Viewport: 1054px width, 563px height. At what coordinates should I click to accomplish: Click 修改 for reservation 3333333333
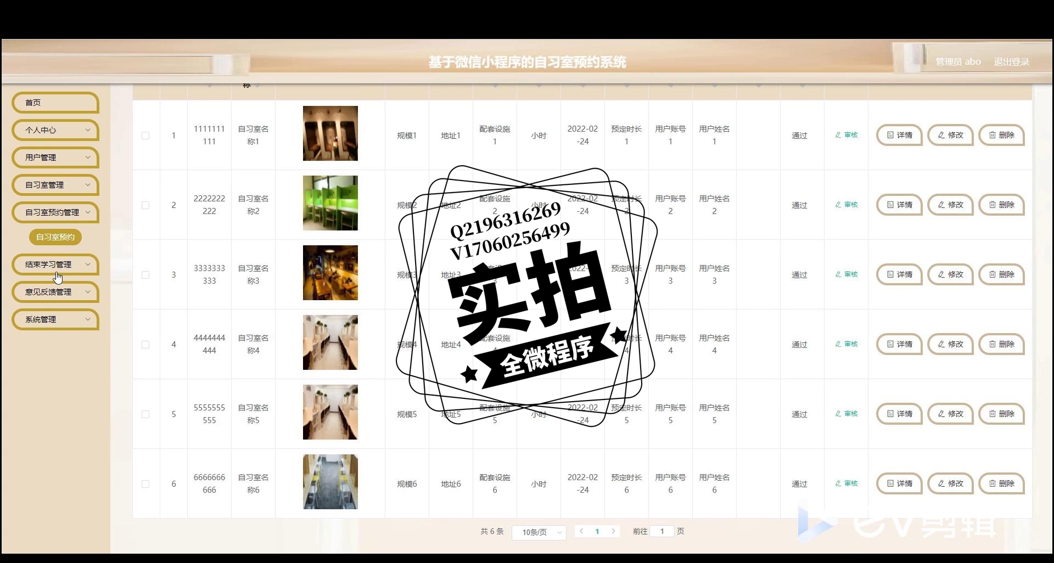click(950, 274)
